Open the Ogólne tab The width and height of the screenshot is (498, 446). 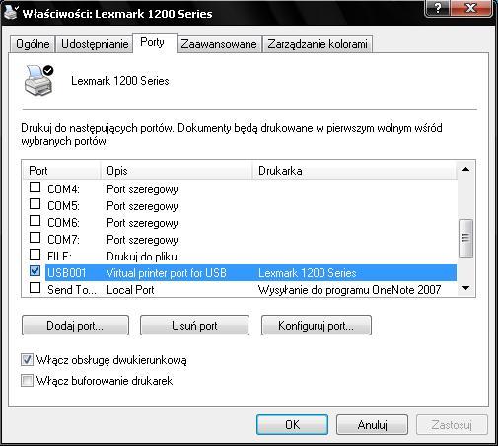tap(33, 44)
